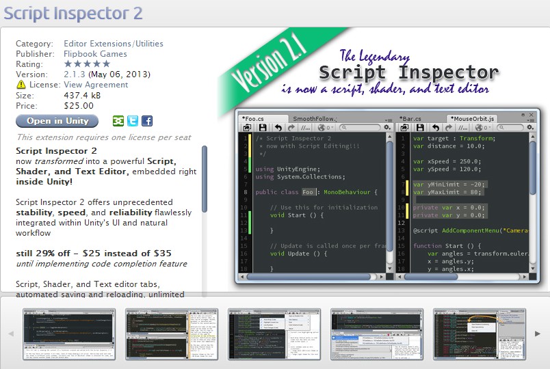Click the scroll-up arrow in MouseOrbit.js pane
Image resolution: width=550 pixels, height=369 pixels.
(532, 136)
